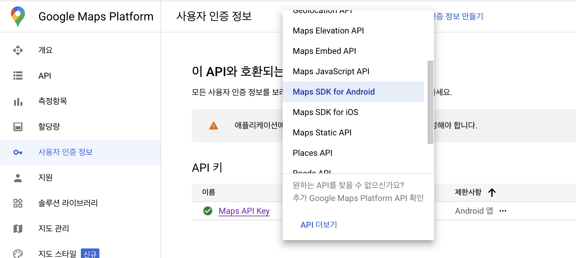
Task: Click the quota icon beside 할당량
Action: pos(18,126)
